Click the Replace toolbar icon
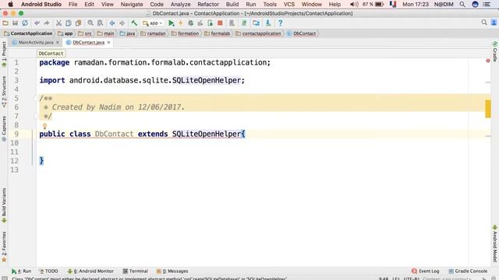 pyautogui.click(x=100, y=23)
